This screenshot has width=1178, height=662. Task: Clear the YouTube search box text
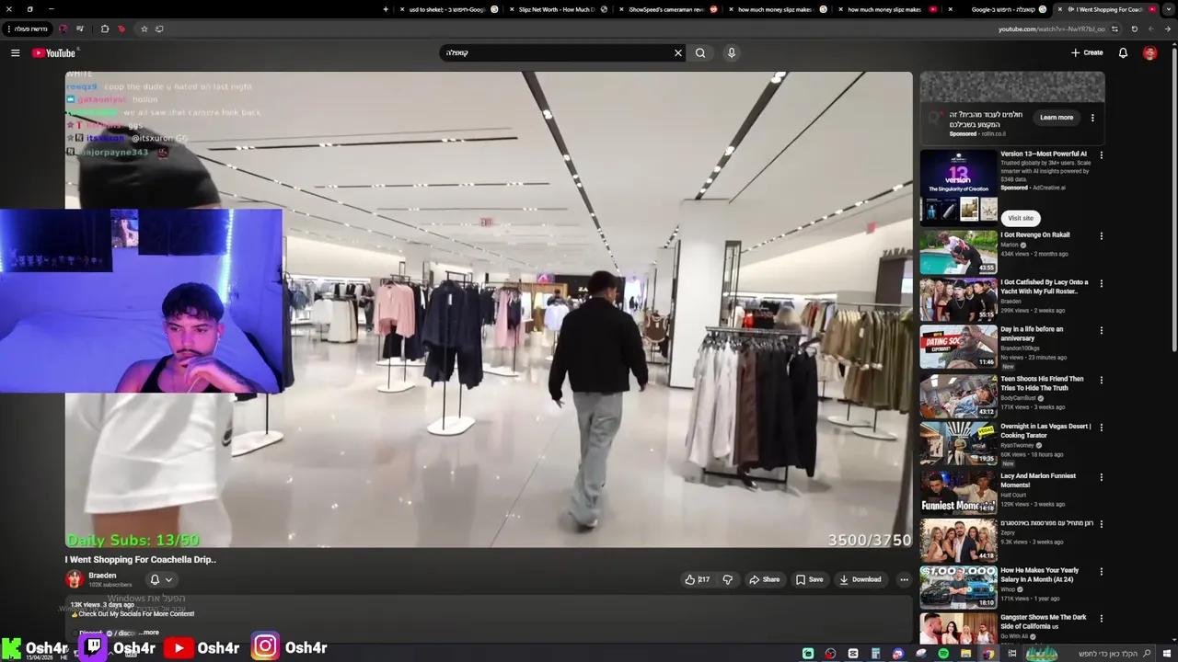[678, 52]
